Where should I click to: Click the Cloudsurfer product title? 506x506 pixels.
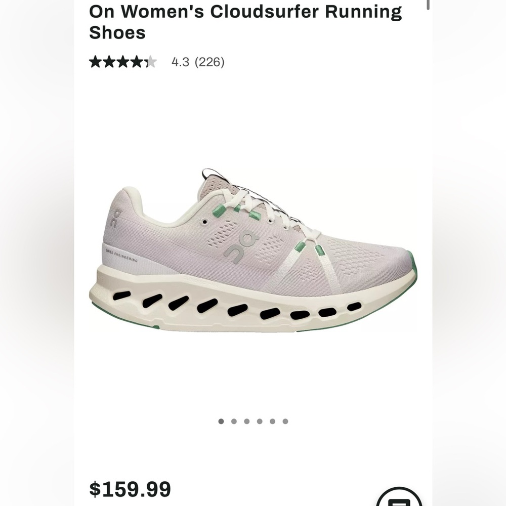(244, 21)
